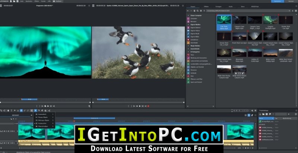This screenshot has height=153, width=298.
Task: Click the search magnifier in media pool
Action: [x=198, y=11]
